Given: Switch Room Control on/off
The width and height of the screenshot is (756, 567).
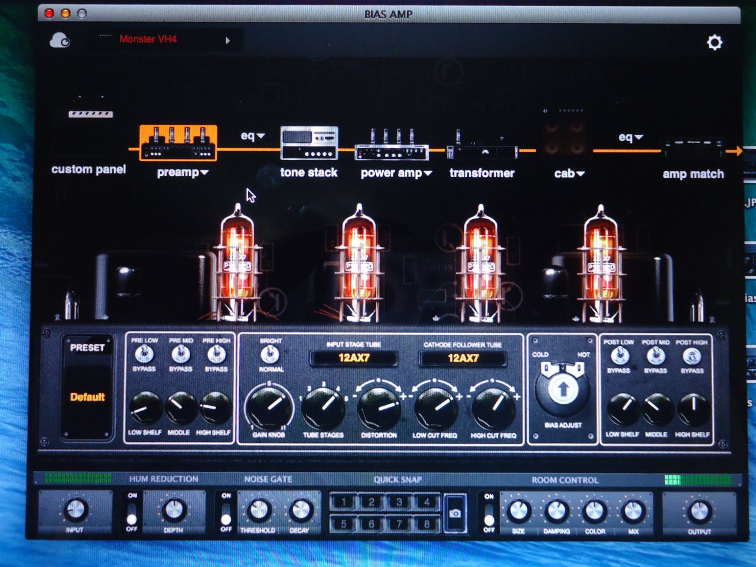Looking at the screenshot, I should tap(488, 514).
